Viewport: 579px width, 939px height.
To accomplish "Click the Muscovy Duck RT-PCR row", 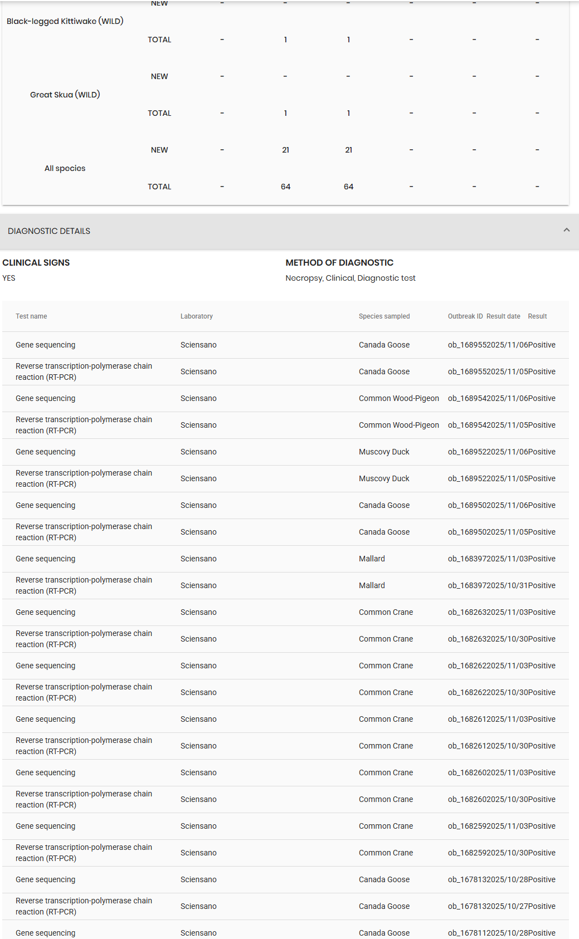I will 285,479.
